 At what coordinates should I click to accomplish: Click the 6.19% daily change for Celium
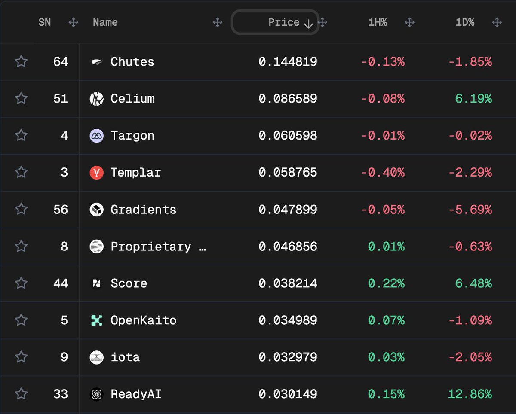point(473,99)
